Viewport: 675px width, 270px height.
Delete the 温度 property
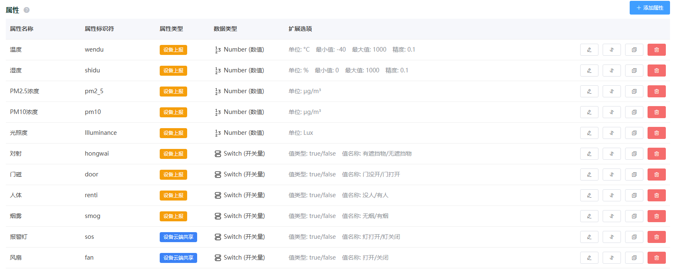click(656, 50)
